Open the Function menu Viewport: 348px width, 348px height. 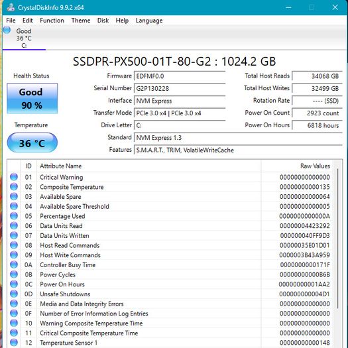point(52,21)
